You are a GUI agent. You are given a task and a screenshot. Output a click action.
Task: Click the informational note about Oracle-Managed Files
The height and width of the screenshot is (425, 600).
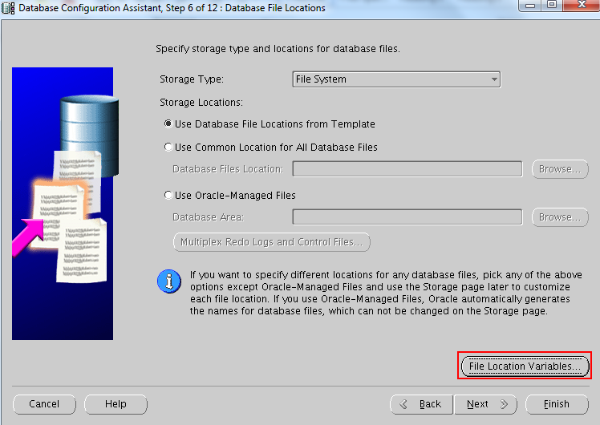pyautogui.click(x=386, y=293)
